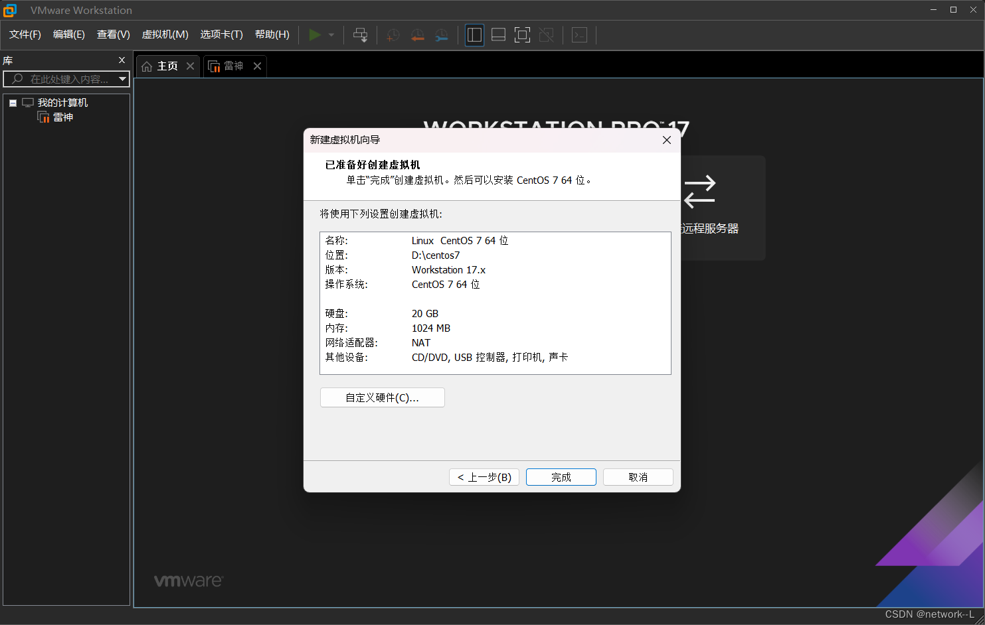Click the Workstation 17.x version value
Image resolution: width=985 pixels, height=625 pixels.
tap(448, 270)
